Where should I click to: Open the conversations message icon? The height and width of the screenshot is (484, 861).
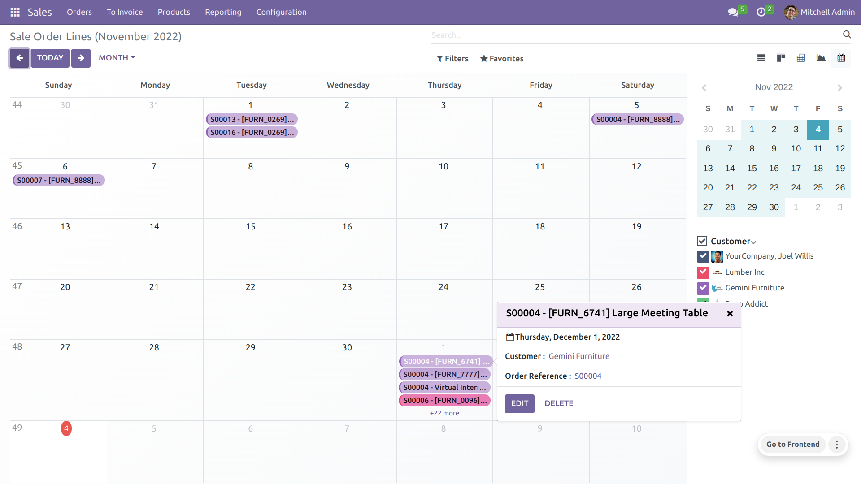733,12
